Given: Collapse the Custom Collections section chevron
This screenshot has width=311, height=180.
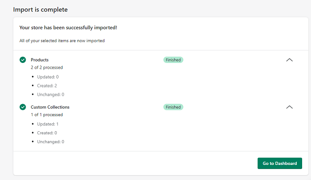Looking at the screenshot, I should click(289, 107).
